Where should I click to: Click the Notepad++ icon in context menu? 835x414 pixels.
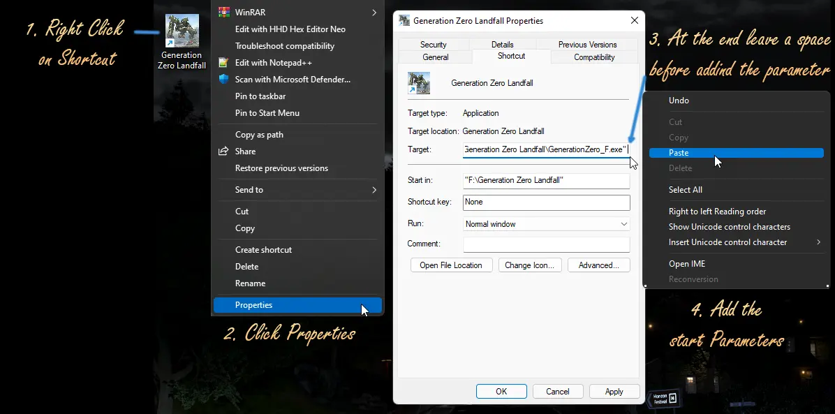(x=224, y=63)
